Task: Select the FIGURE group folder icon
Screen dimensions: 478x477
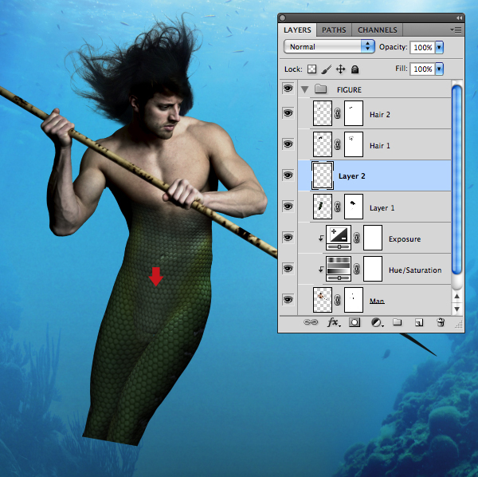Action: (x=320, y=89)
